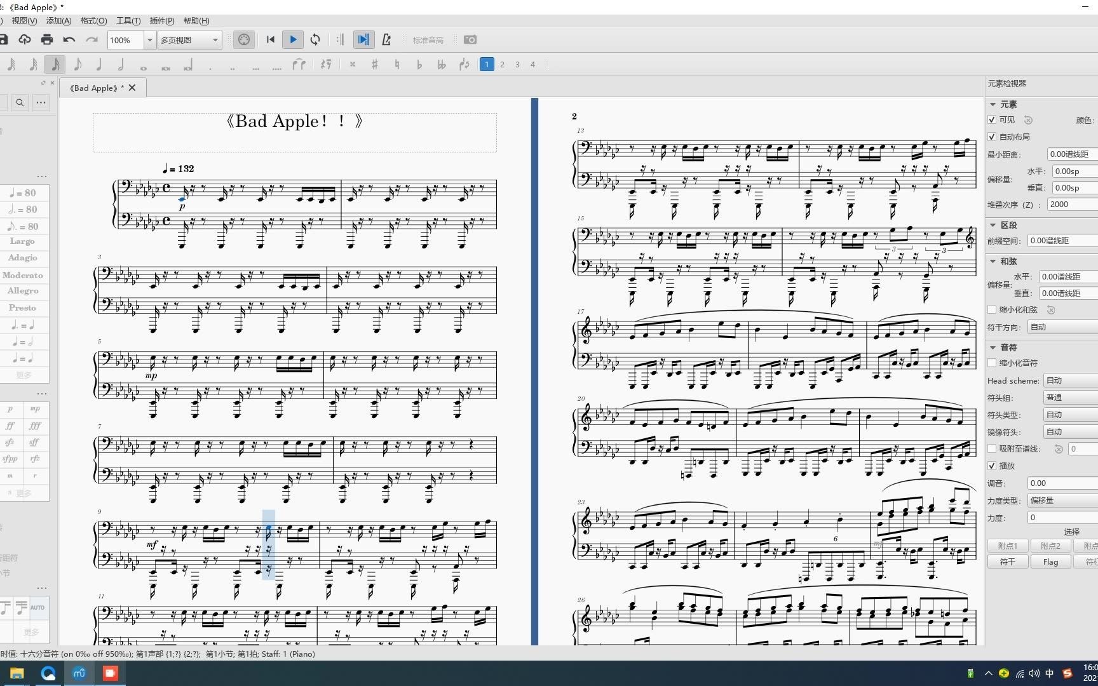The height and width of the screenshot is (686, 1098).
Task: Select voice 4
Action: 533,64
